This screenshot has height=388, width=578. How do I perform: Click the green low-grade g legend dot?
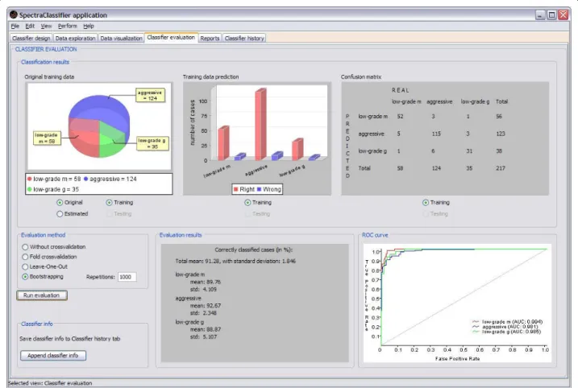coord(30,189)
